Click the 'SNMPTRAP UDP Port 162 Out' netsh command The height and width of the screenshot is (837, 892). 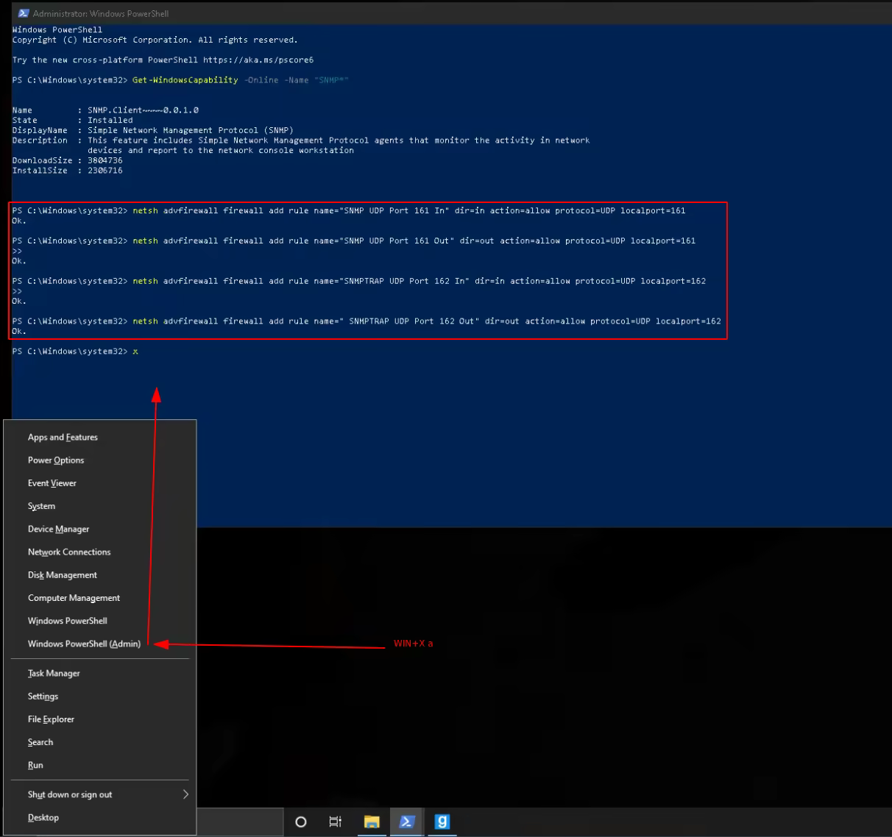pyautogui.click(x=427, y=321)
